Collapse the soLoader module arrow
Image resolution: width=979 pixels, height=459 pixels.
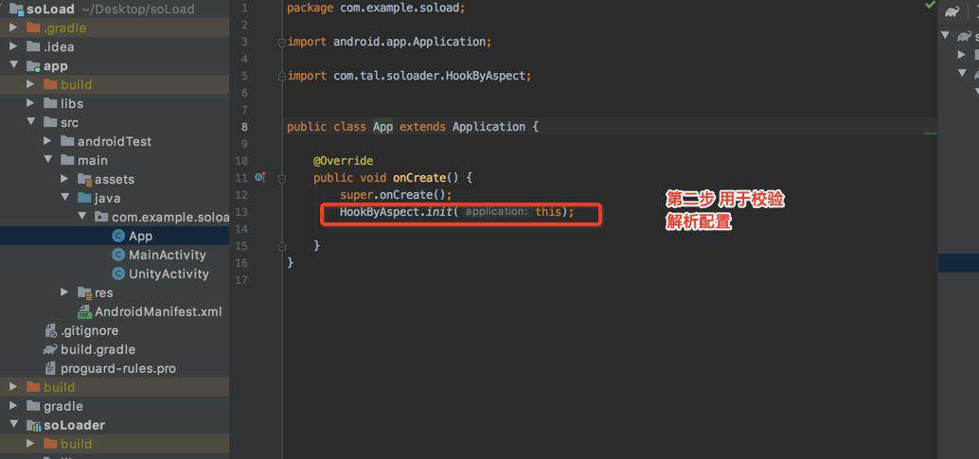click(14, 425)
